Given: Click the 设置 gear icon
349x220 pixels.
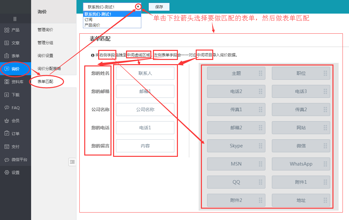Looking at the screenshot, I should click(x=7, y=173).
